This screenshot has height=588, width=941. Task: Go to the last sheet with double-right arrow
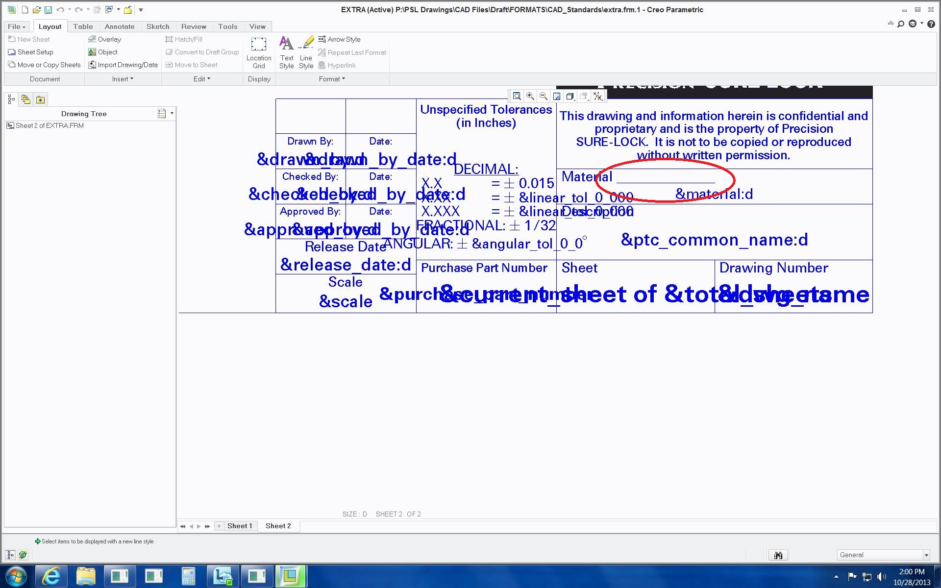point(207,526)
